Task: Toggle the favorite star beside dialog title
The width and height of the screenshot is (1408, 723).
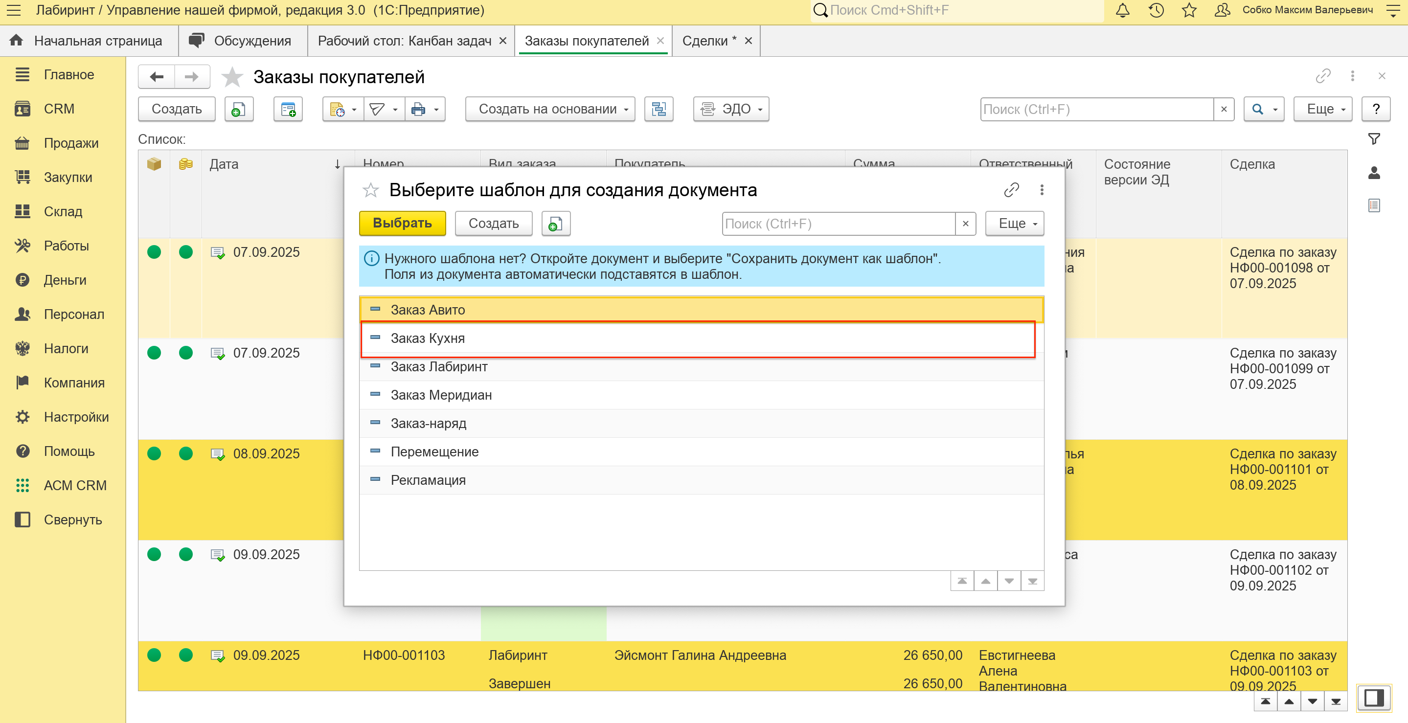Action: (370, 190)
